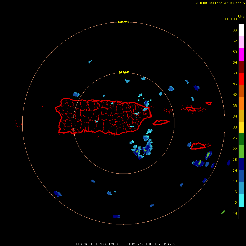Click the orange 42 K FT legend swatch
The height and width of the screenshot is (246, 246).
click(x=241, y=103)
